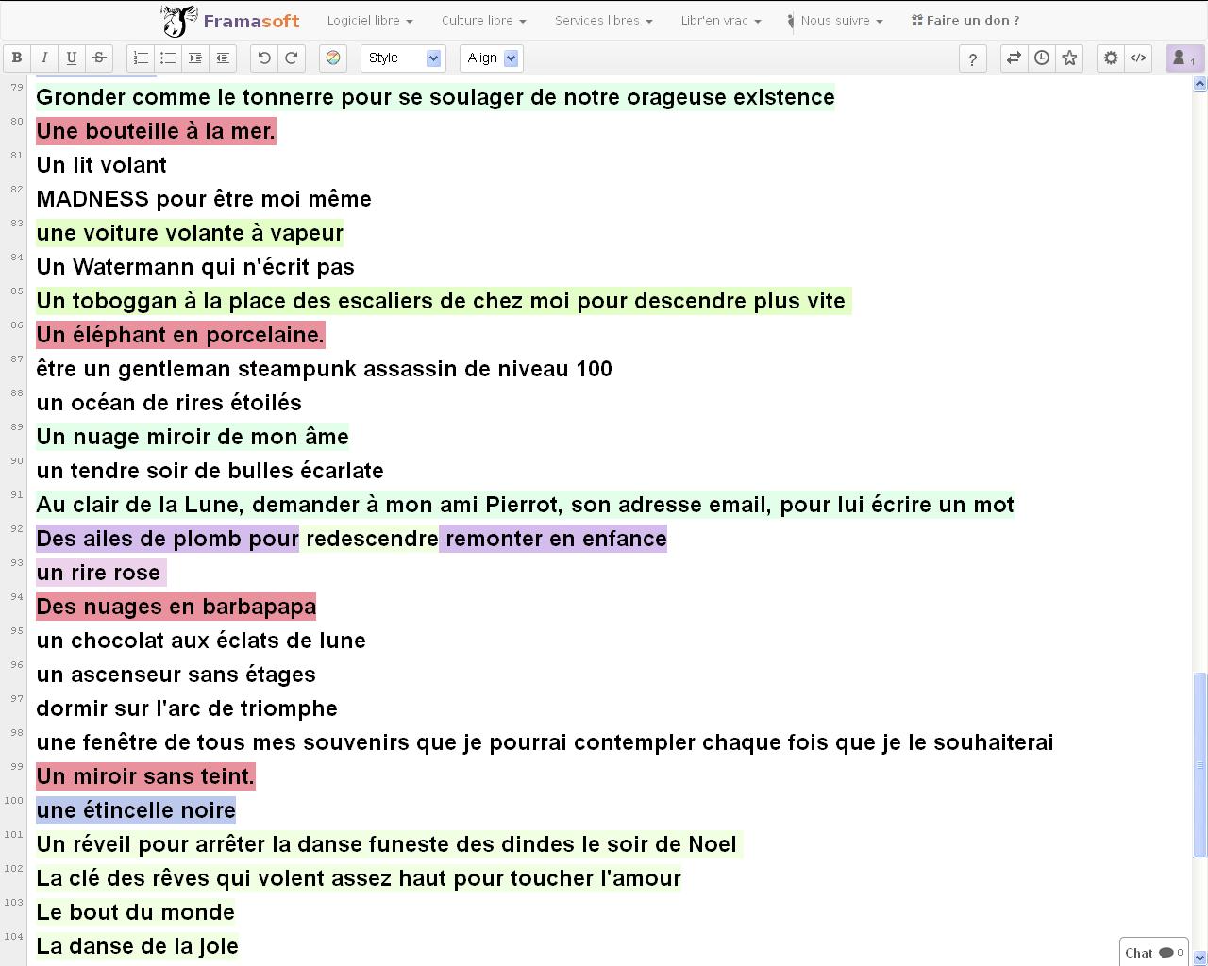Open import/export options

click(x=1014, y=58)
